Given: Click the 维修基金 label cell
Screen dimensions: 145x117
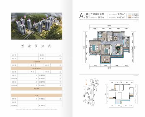Looking at the screenshot, I should [x=42, y=99].
